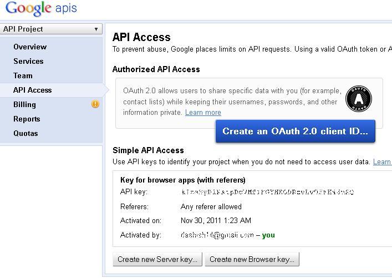This screenshot has width=392, height=278.
Task: Open the Services section
Action: (x=28, y=61)
